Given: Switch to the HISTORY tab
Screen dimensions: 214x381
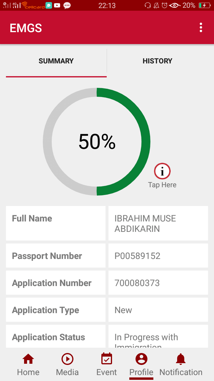Looking at the screenshot, I should coord(158,61).
